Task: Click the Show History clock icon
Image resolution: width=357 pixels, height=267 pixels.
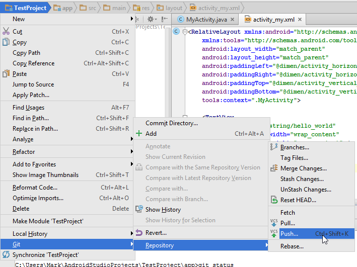Action: tap(139, 210)
